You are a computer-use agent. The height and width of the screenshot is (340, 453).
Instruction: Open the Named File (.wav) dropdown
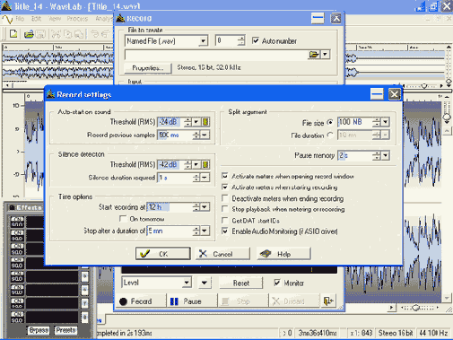tap(204, 40)
